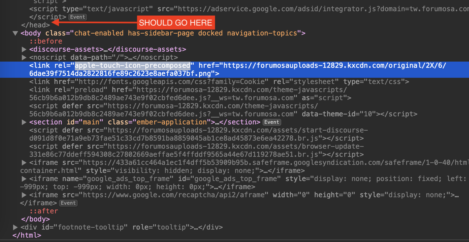
Task: Select the ::after pseudo-element
Action: 44,211
